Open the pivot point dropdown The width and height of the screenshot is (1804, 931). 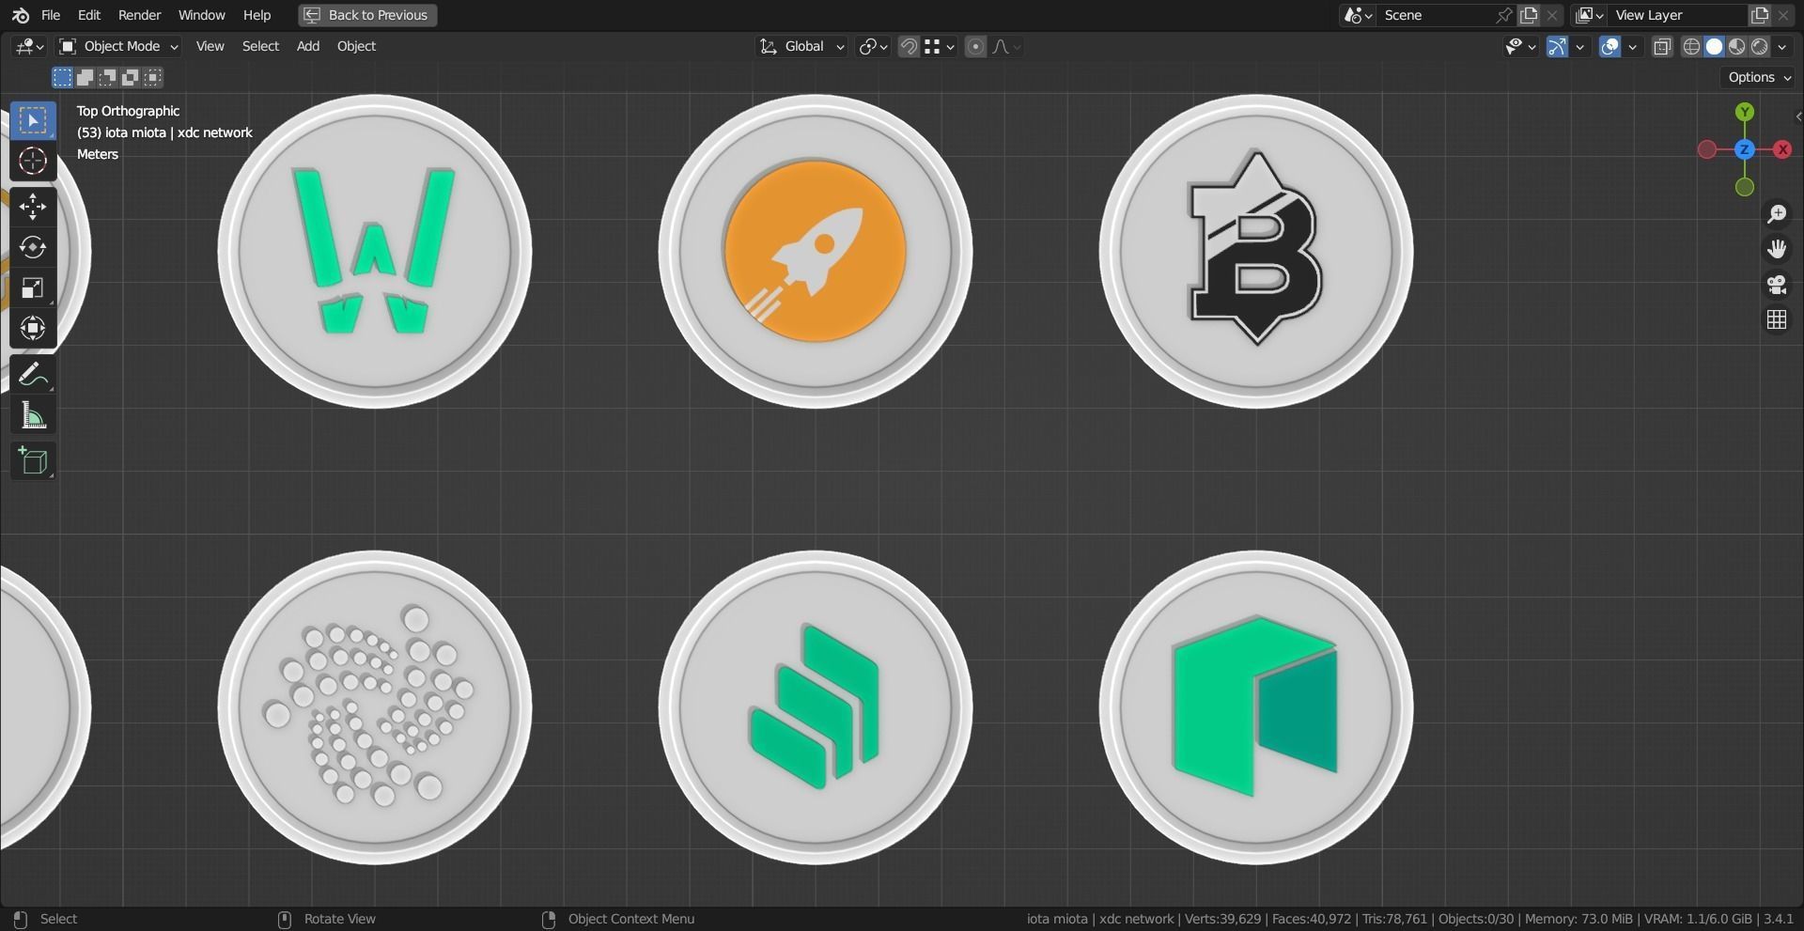[874, 46]
